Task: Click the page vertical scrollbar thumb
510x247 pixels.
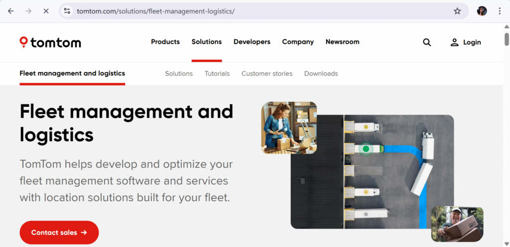Action: pyautogui.click(x=507, y=39)
